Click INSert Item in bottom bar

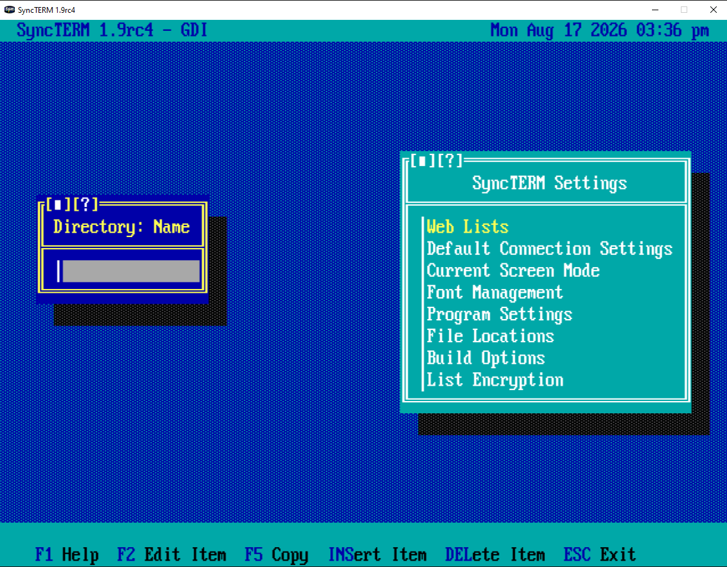pyautogui.click(x=377, y=554)
